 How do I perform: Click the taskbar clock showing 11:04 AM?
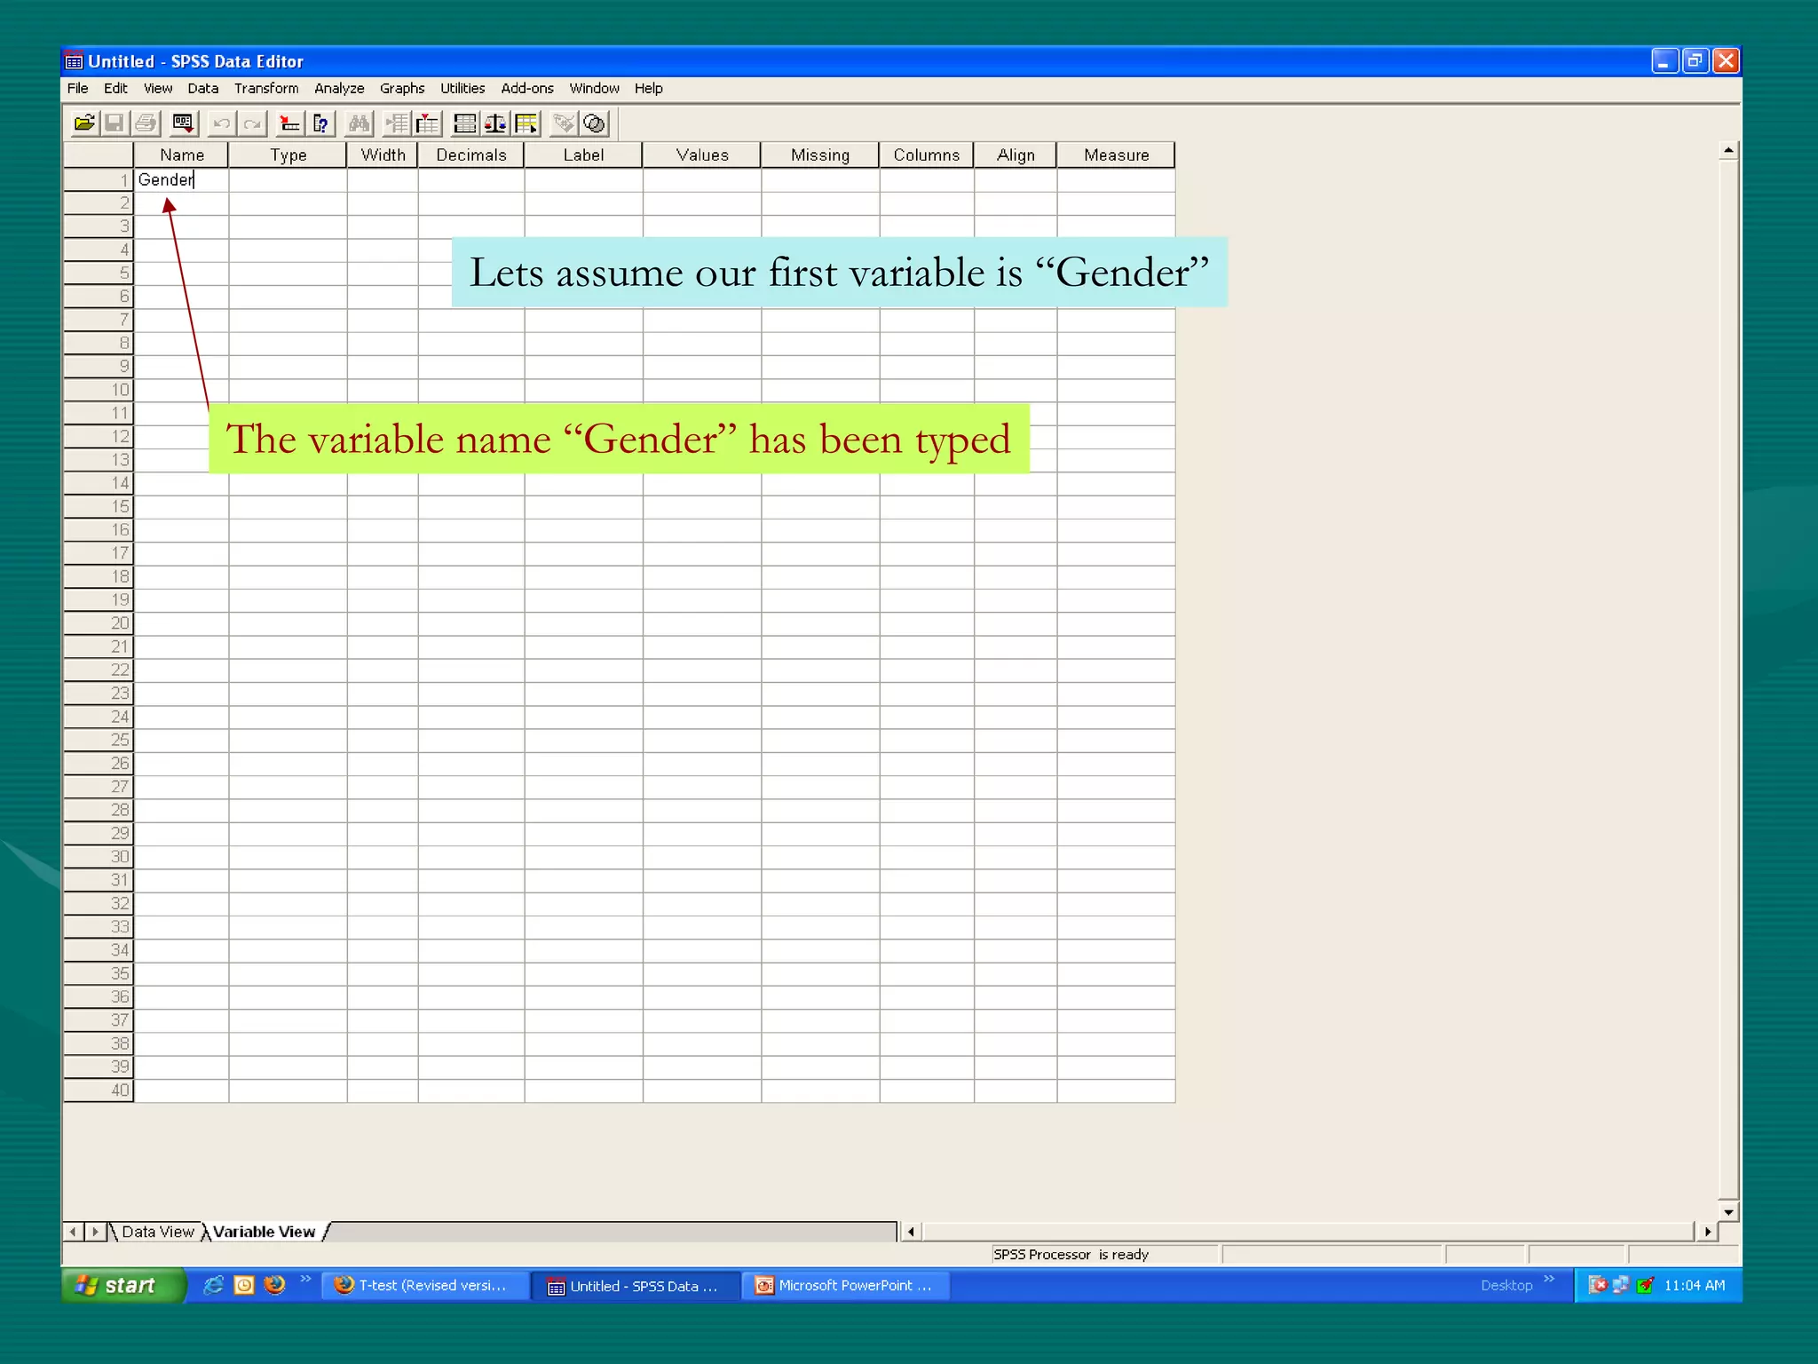[x=1695, y=1285]
